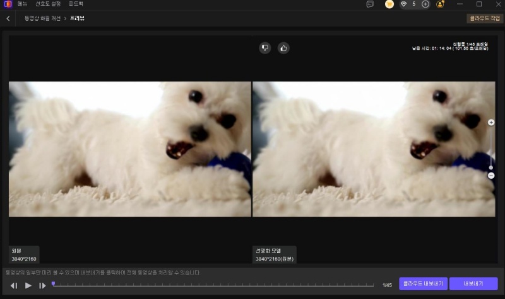Click the 클라우드 내보내기 button
The height and width of the screenshot is (299, 505).
click(423, 284)
